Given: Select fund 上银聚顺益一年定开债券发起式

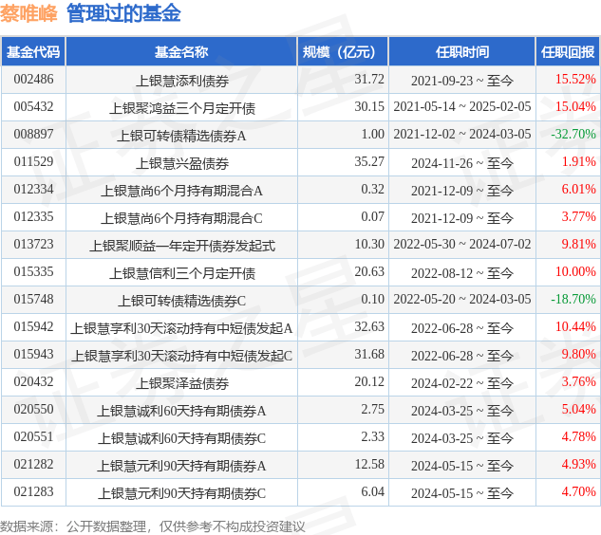Looking at the screenshot, I should pos(182,246).
